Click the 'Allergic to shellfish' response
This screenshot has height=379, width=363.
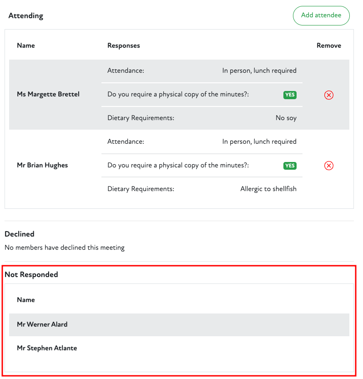(268, 189)
